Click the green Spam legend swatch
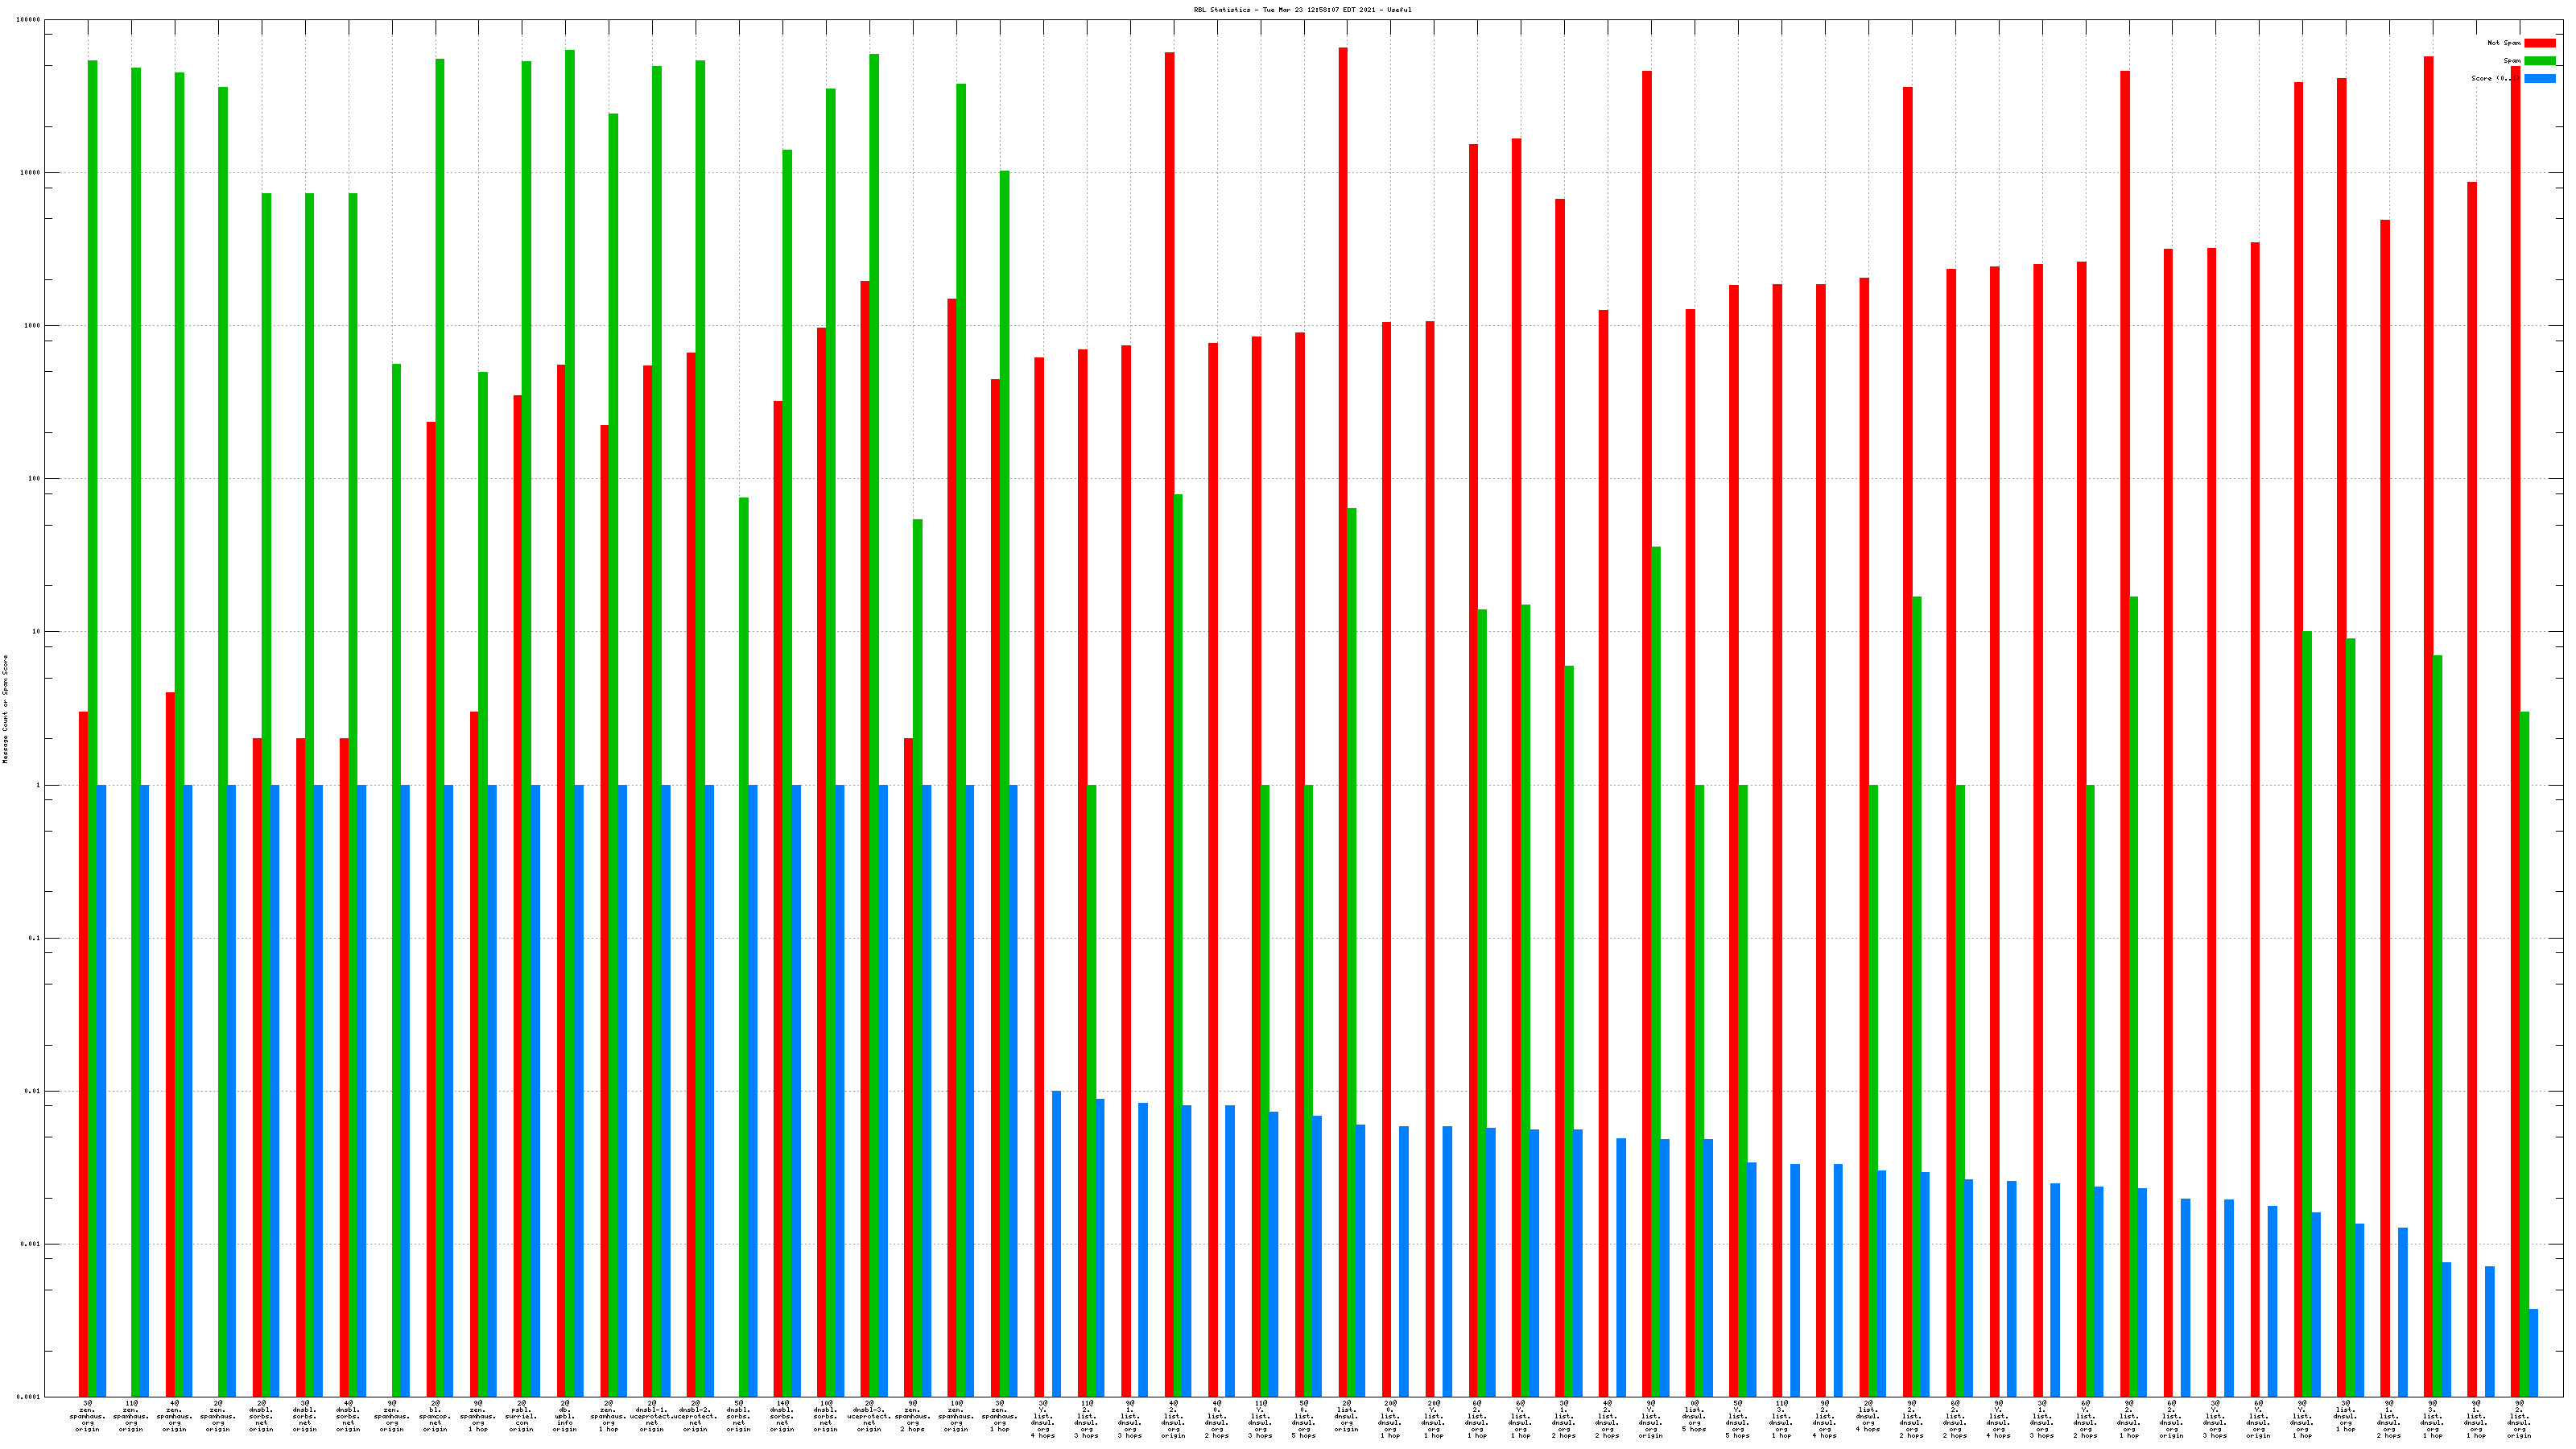 pos(2540,61)
